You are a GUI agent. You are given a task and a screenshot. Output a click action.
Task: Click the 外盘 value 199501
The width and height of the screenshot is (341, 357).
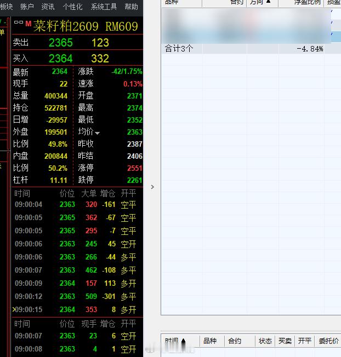pos(56,132)
